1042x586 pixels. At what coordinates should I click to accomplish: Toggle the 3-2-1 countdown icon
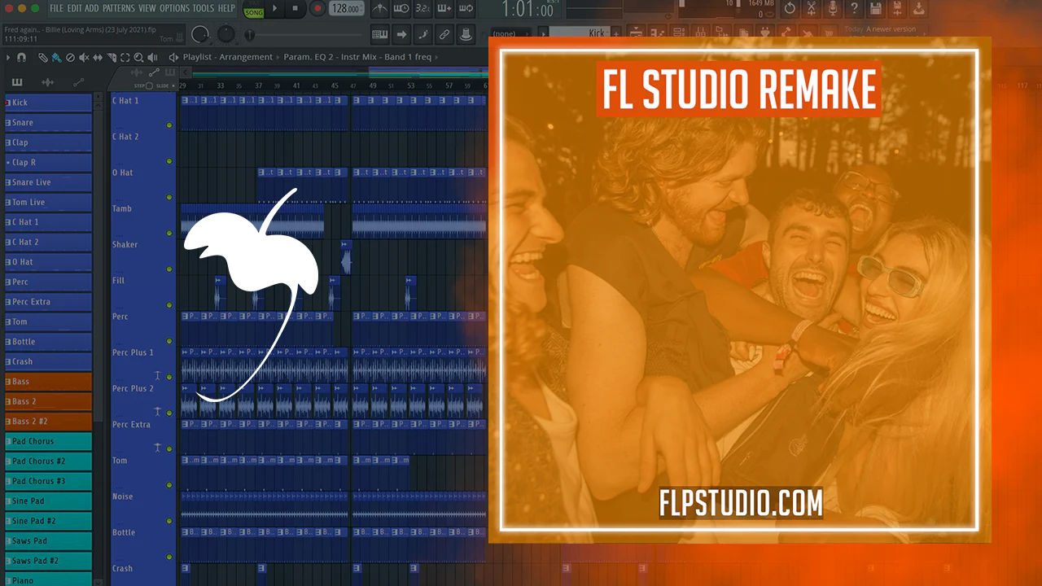[x=422, y=9]
